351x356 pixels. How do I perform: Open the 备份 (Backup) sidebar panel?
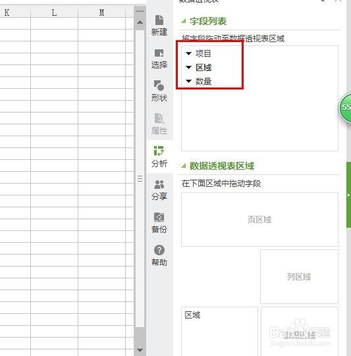point(159,222)
